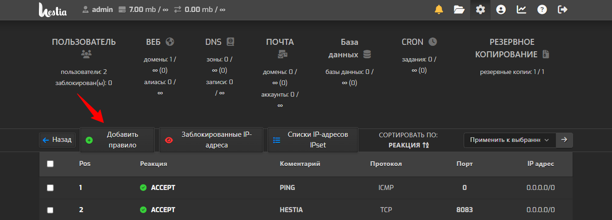Click the archive icon next to РЕЗЕРВНОЕ КОПИРОВАНИЕ

click(x=546, y=54)
